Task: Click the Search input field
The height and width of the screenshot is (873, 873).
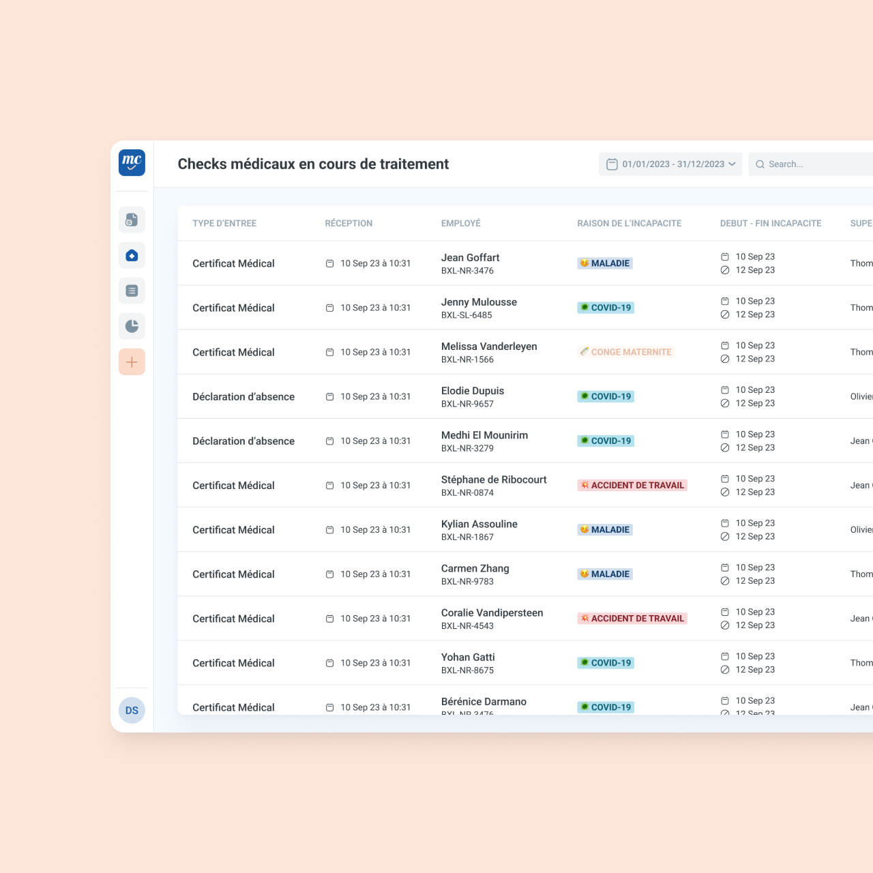Action: tap(810, 164)
